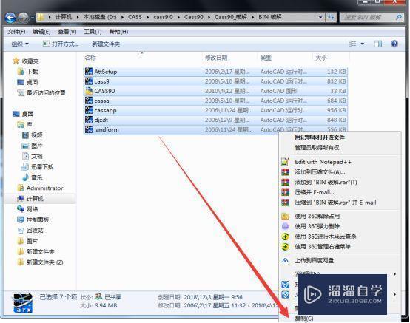410x323 pixels.
Task: Click the 名称 column header
Action: (90, 58)
